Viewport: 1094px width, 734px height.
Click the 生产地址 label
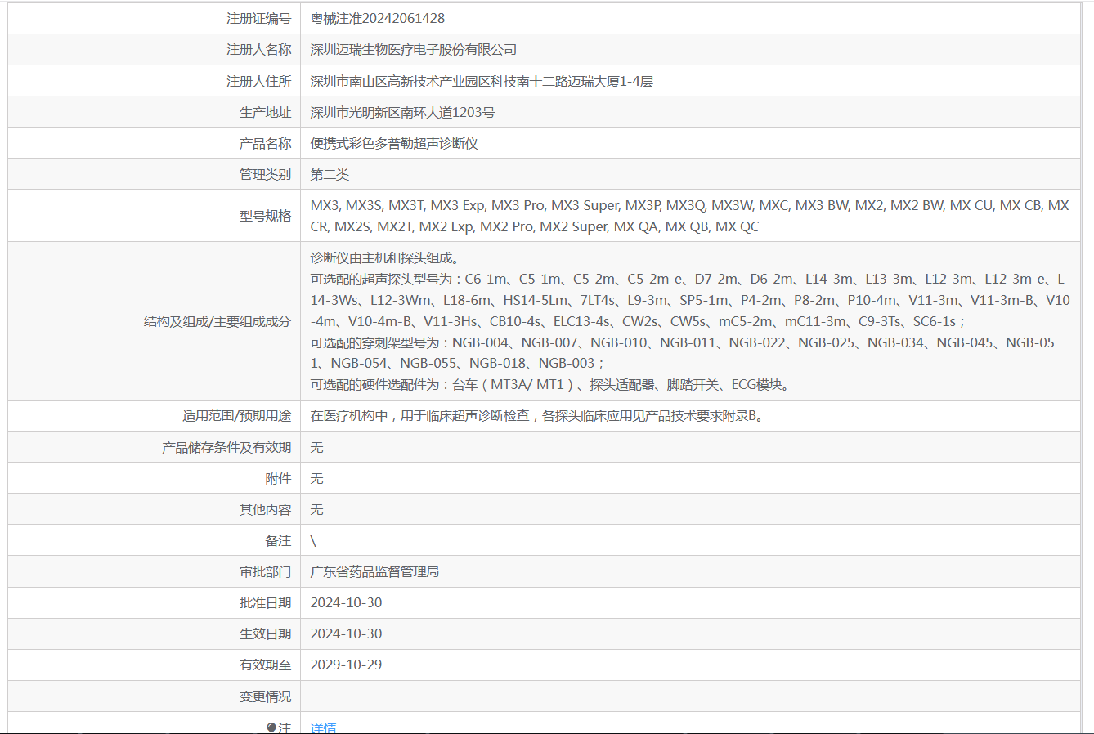265,112
